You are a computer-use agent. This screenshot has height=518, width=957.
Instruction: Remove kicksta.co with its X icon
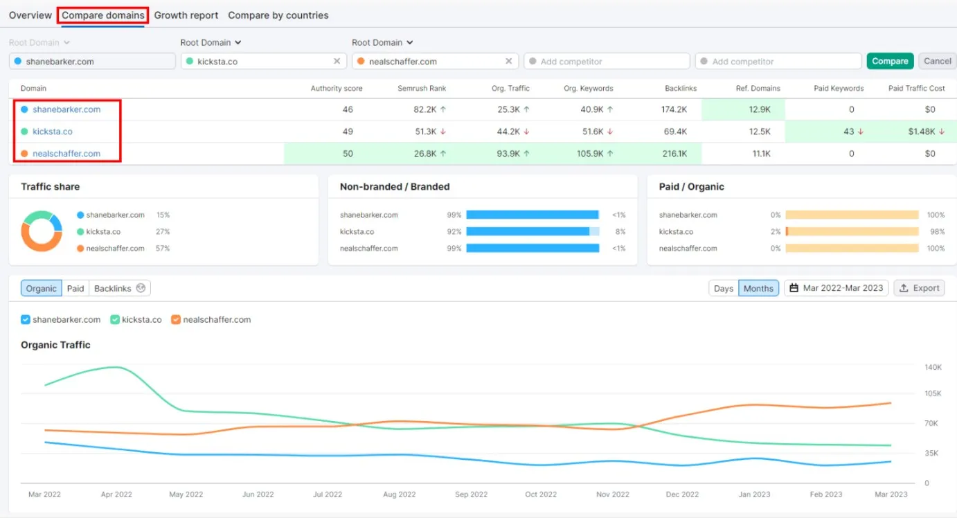click(337, 61)
